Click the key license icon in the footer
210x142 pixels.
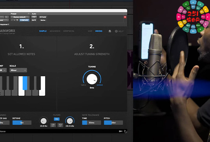point(121,131)
